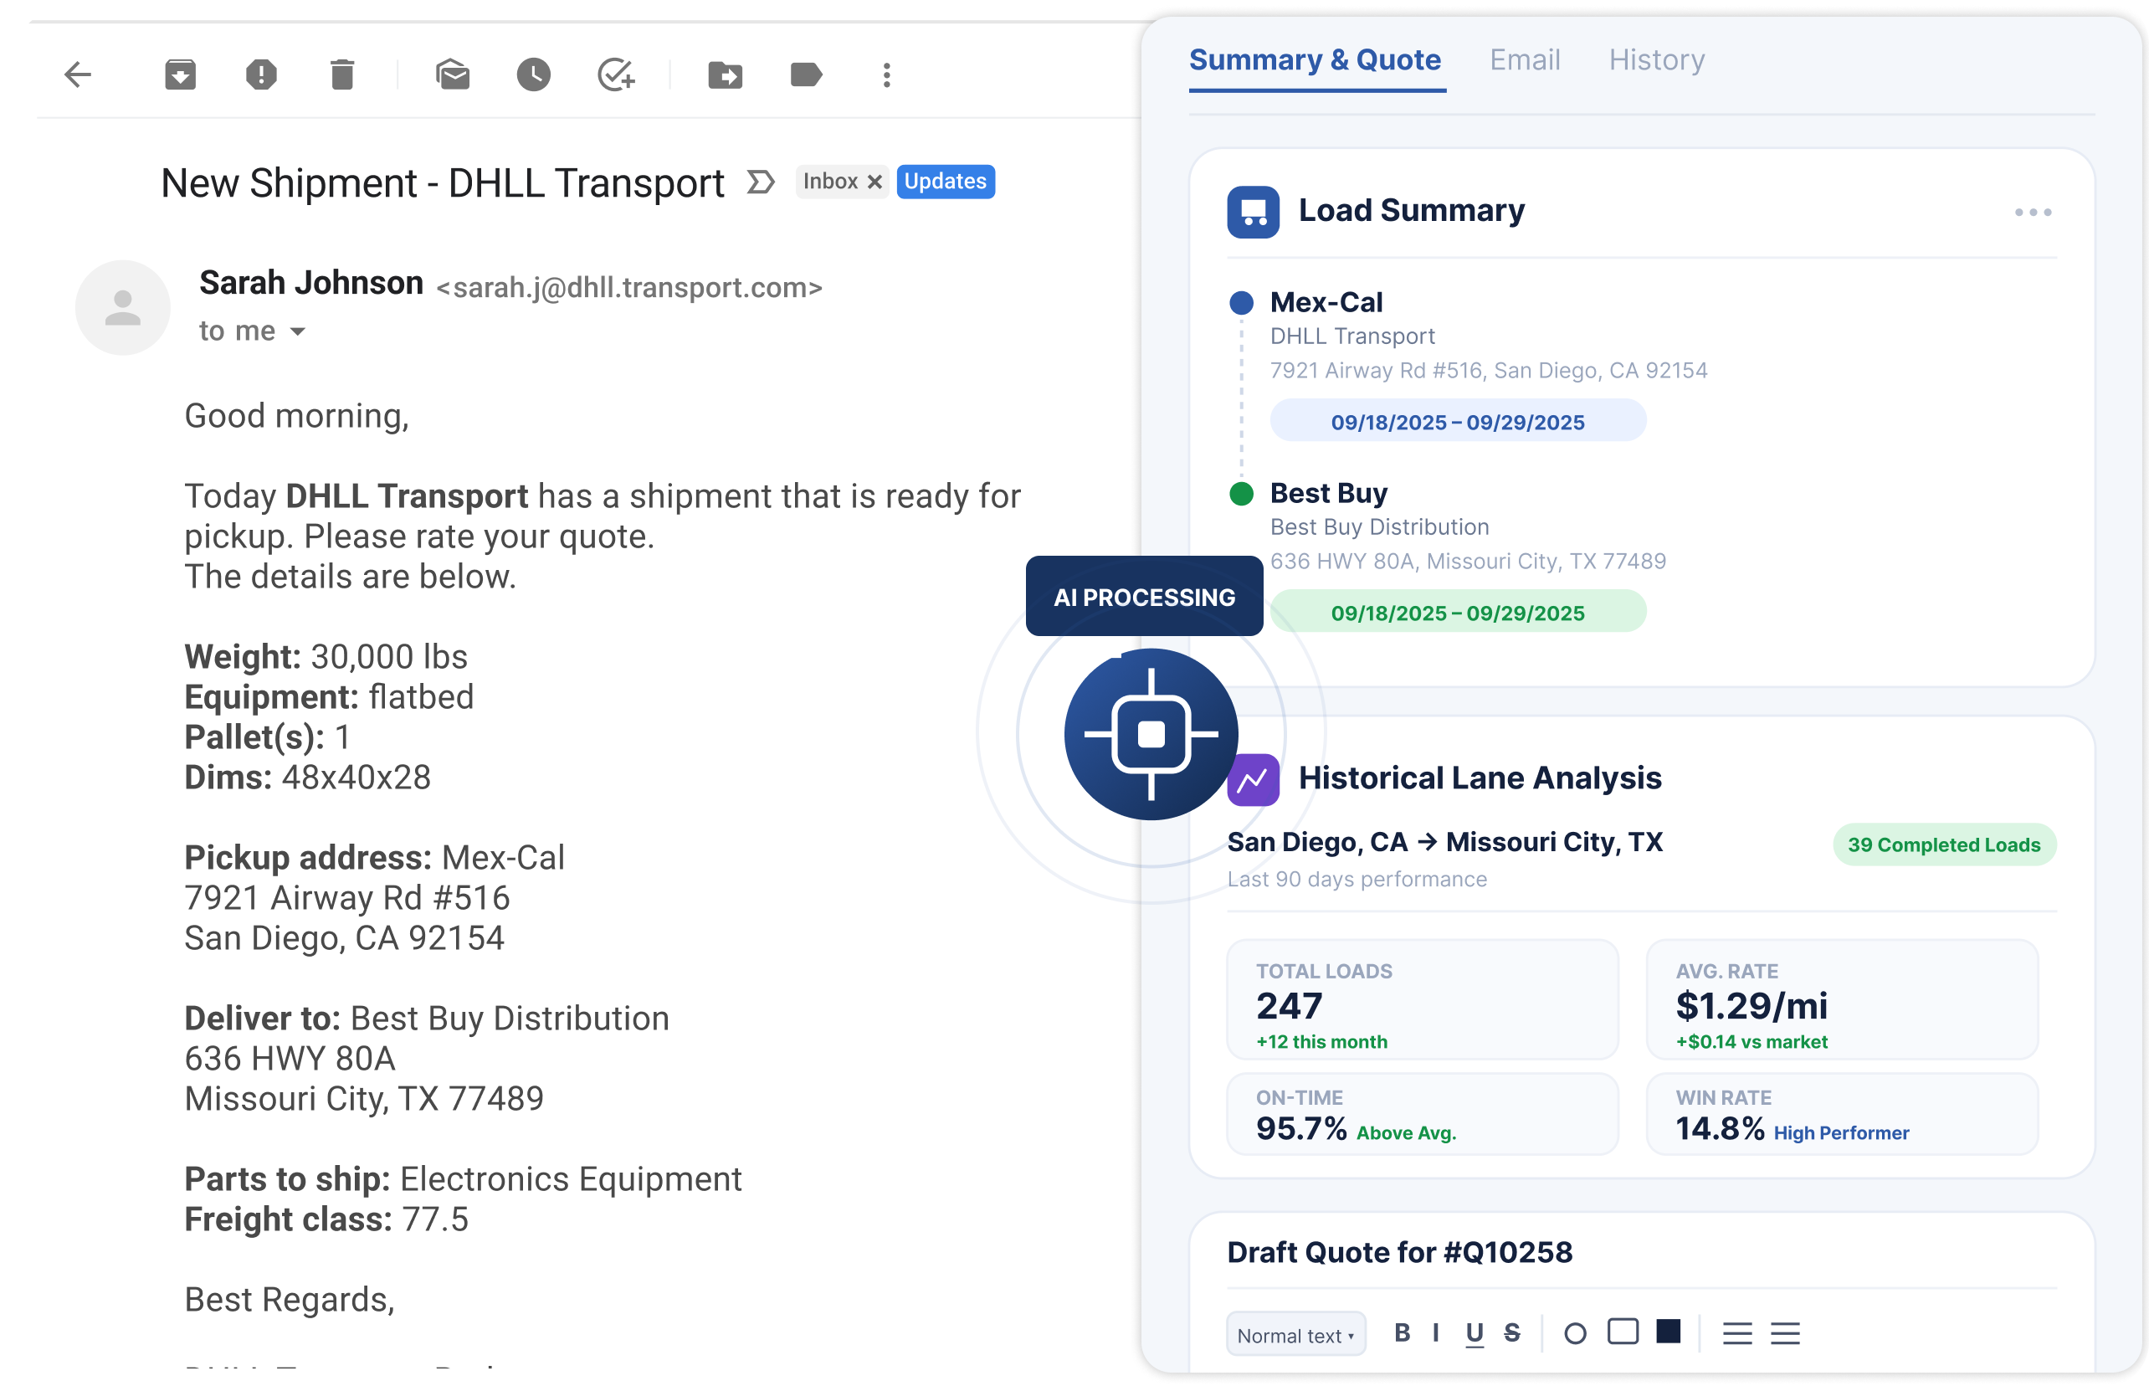Viewport: 2149px width, 1386px height.
Task: Click the email subject 'New Shipment - DHLL Transport'
Action: point(442,183)
